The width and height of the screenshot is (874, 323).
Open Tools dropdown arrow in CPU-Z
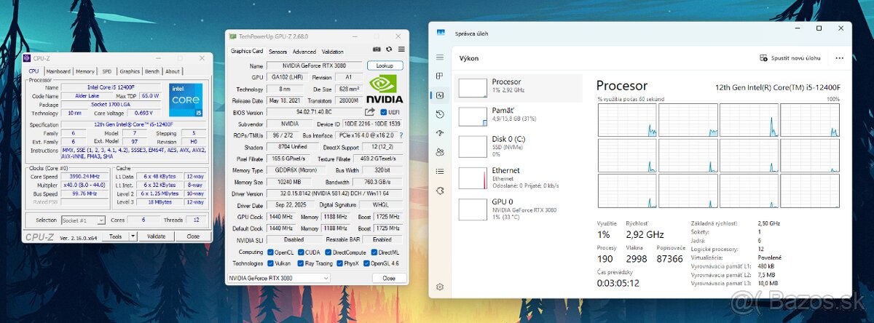(x=133, y=236)
